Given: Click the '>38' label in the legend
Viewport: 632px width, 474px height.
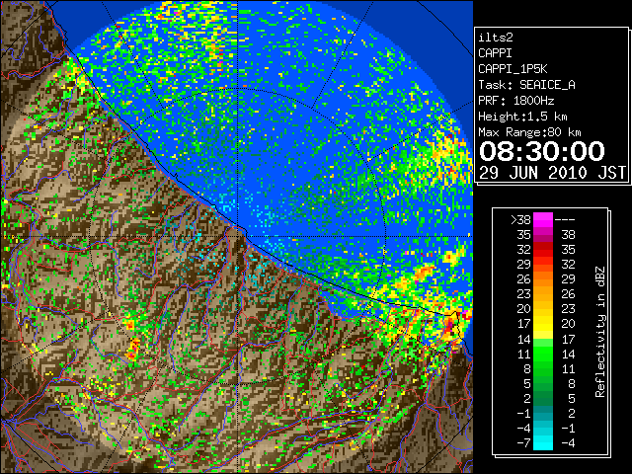Looking at the screenshot, I should pos(520,219).
